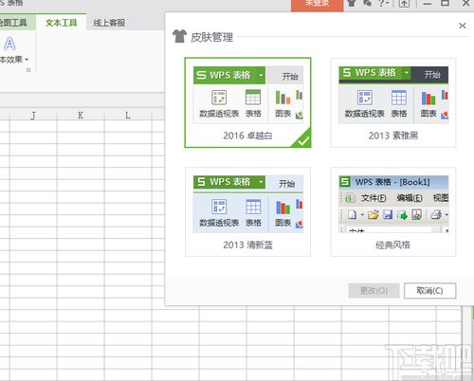Click the text effects A icon

9,44
